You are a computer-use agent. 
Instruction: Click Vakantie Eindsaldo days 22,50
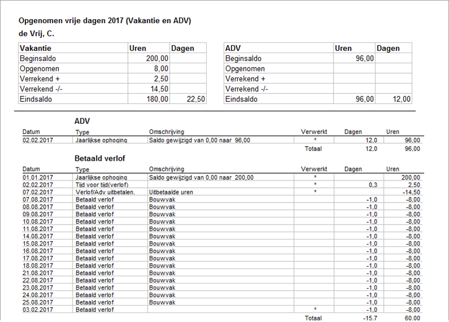[196, 100]
